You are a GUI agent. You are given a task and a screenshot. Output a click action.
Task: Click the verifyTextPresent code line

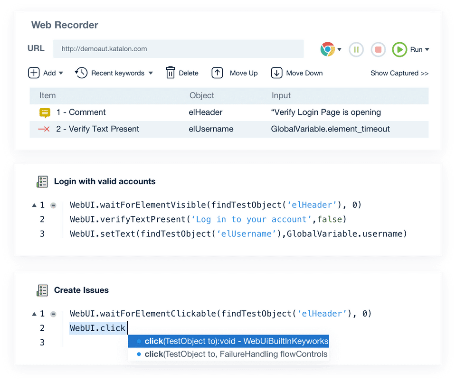(208, 219)
